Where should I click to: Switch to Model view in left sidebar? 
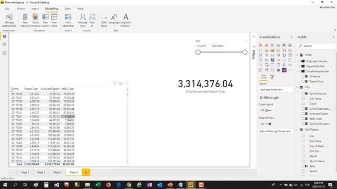(4, 53)
